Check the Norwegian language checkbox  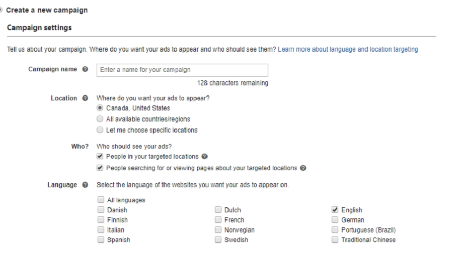(x=218, y=229)
